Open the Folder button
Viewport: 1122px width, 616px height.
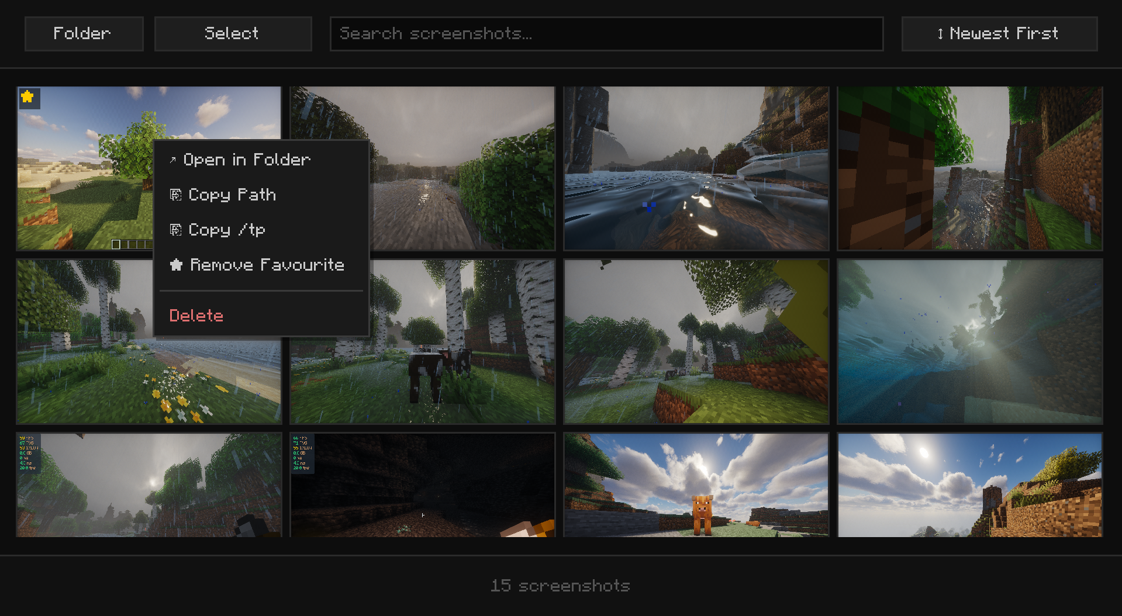tap(84, 34)
